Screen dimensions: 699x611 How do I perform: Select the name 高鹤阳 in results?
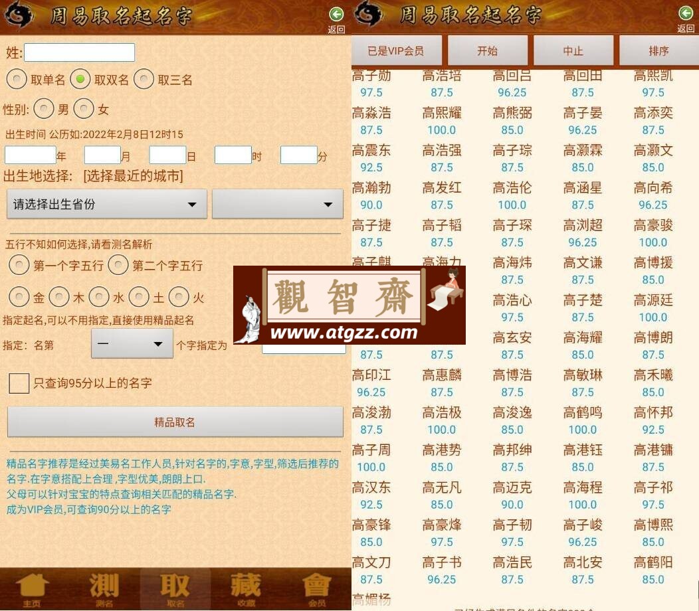click(653, 563)
